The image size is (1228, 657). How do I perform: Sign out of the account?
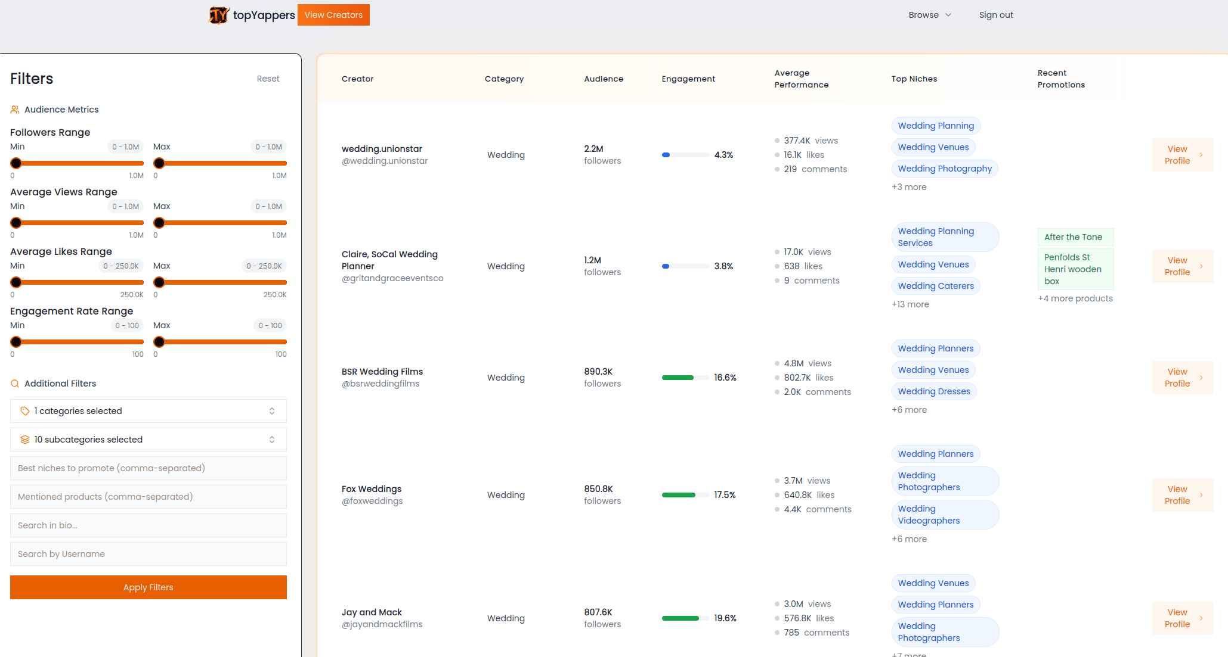click(996, 15)
